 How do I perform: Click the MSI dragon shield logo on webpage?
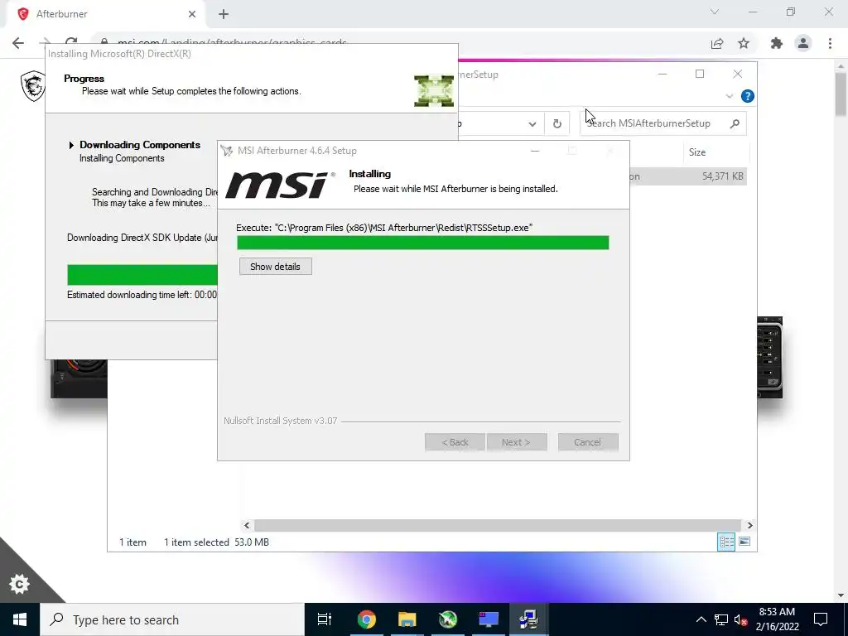coord(33,86)
